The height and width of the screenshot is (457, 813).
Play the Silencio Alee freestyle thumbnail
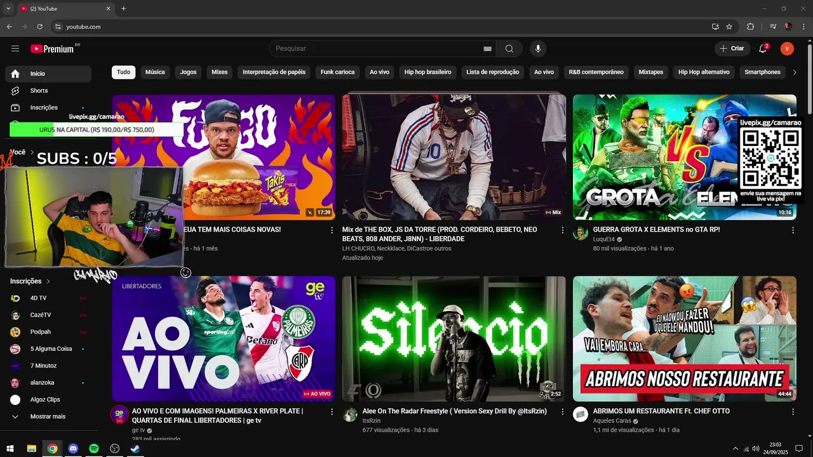454,338
